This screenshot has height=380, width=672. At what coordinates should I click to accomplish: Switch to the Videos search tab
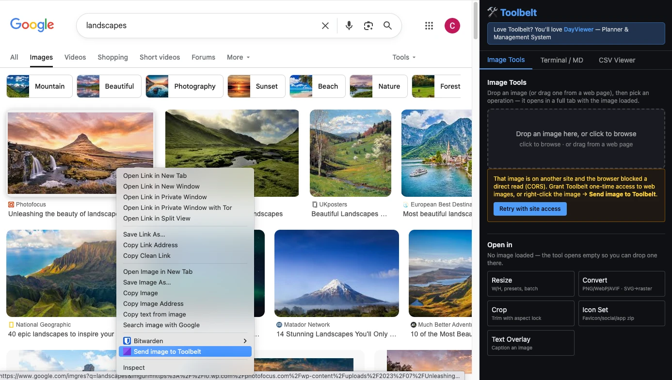75,57
